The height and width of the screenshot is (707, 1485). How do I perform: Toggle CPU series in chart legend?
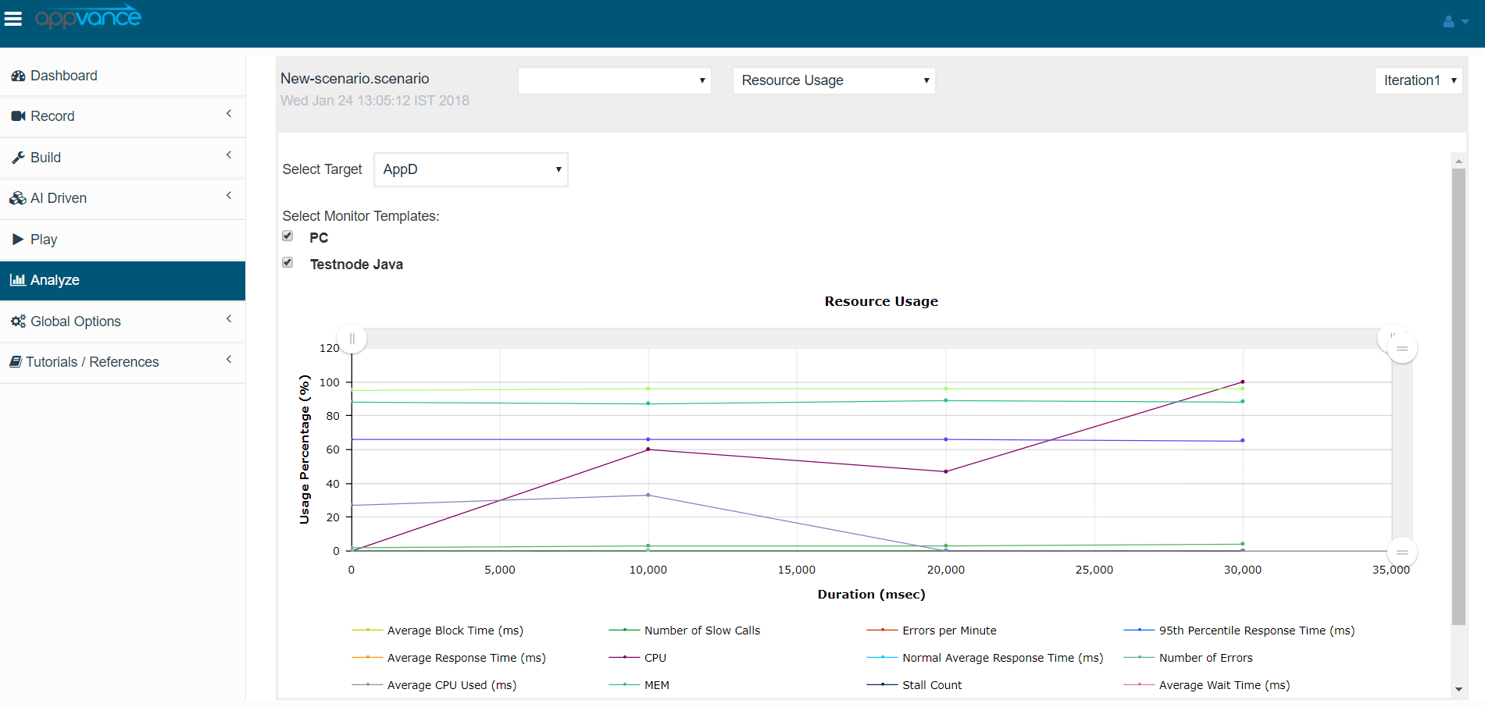pos(654,658)
